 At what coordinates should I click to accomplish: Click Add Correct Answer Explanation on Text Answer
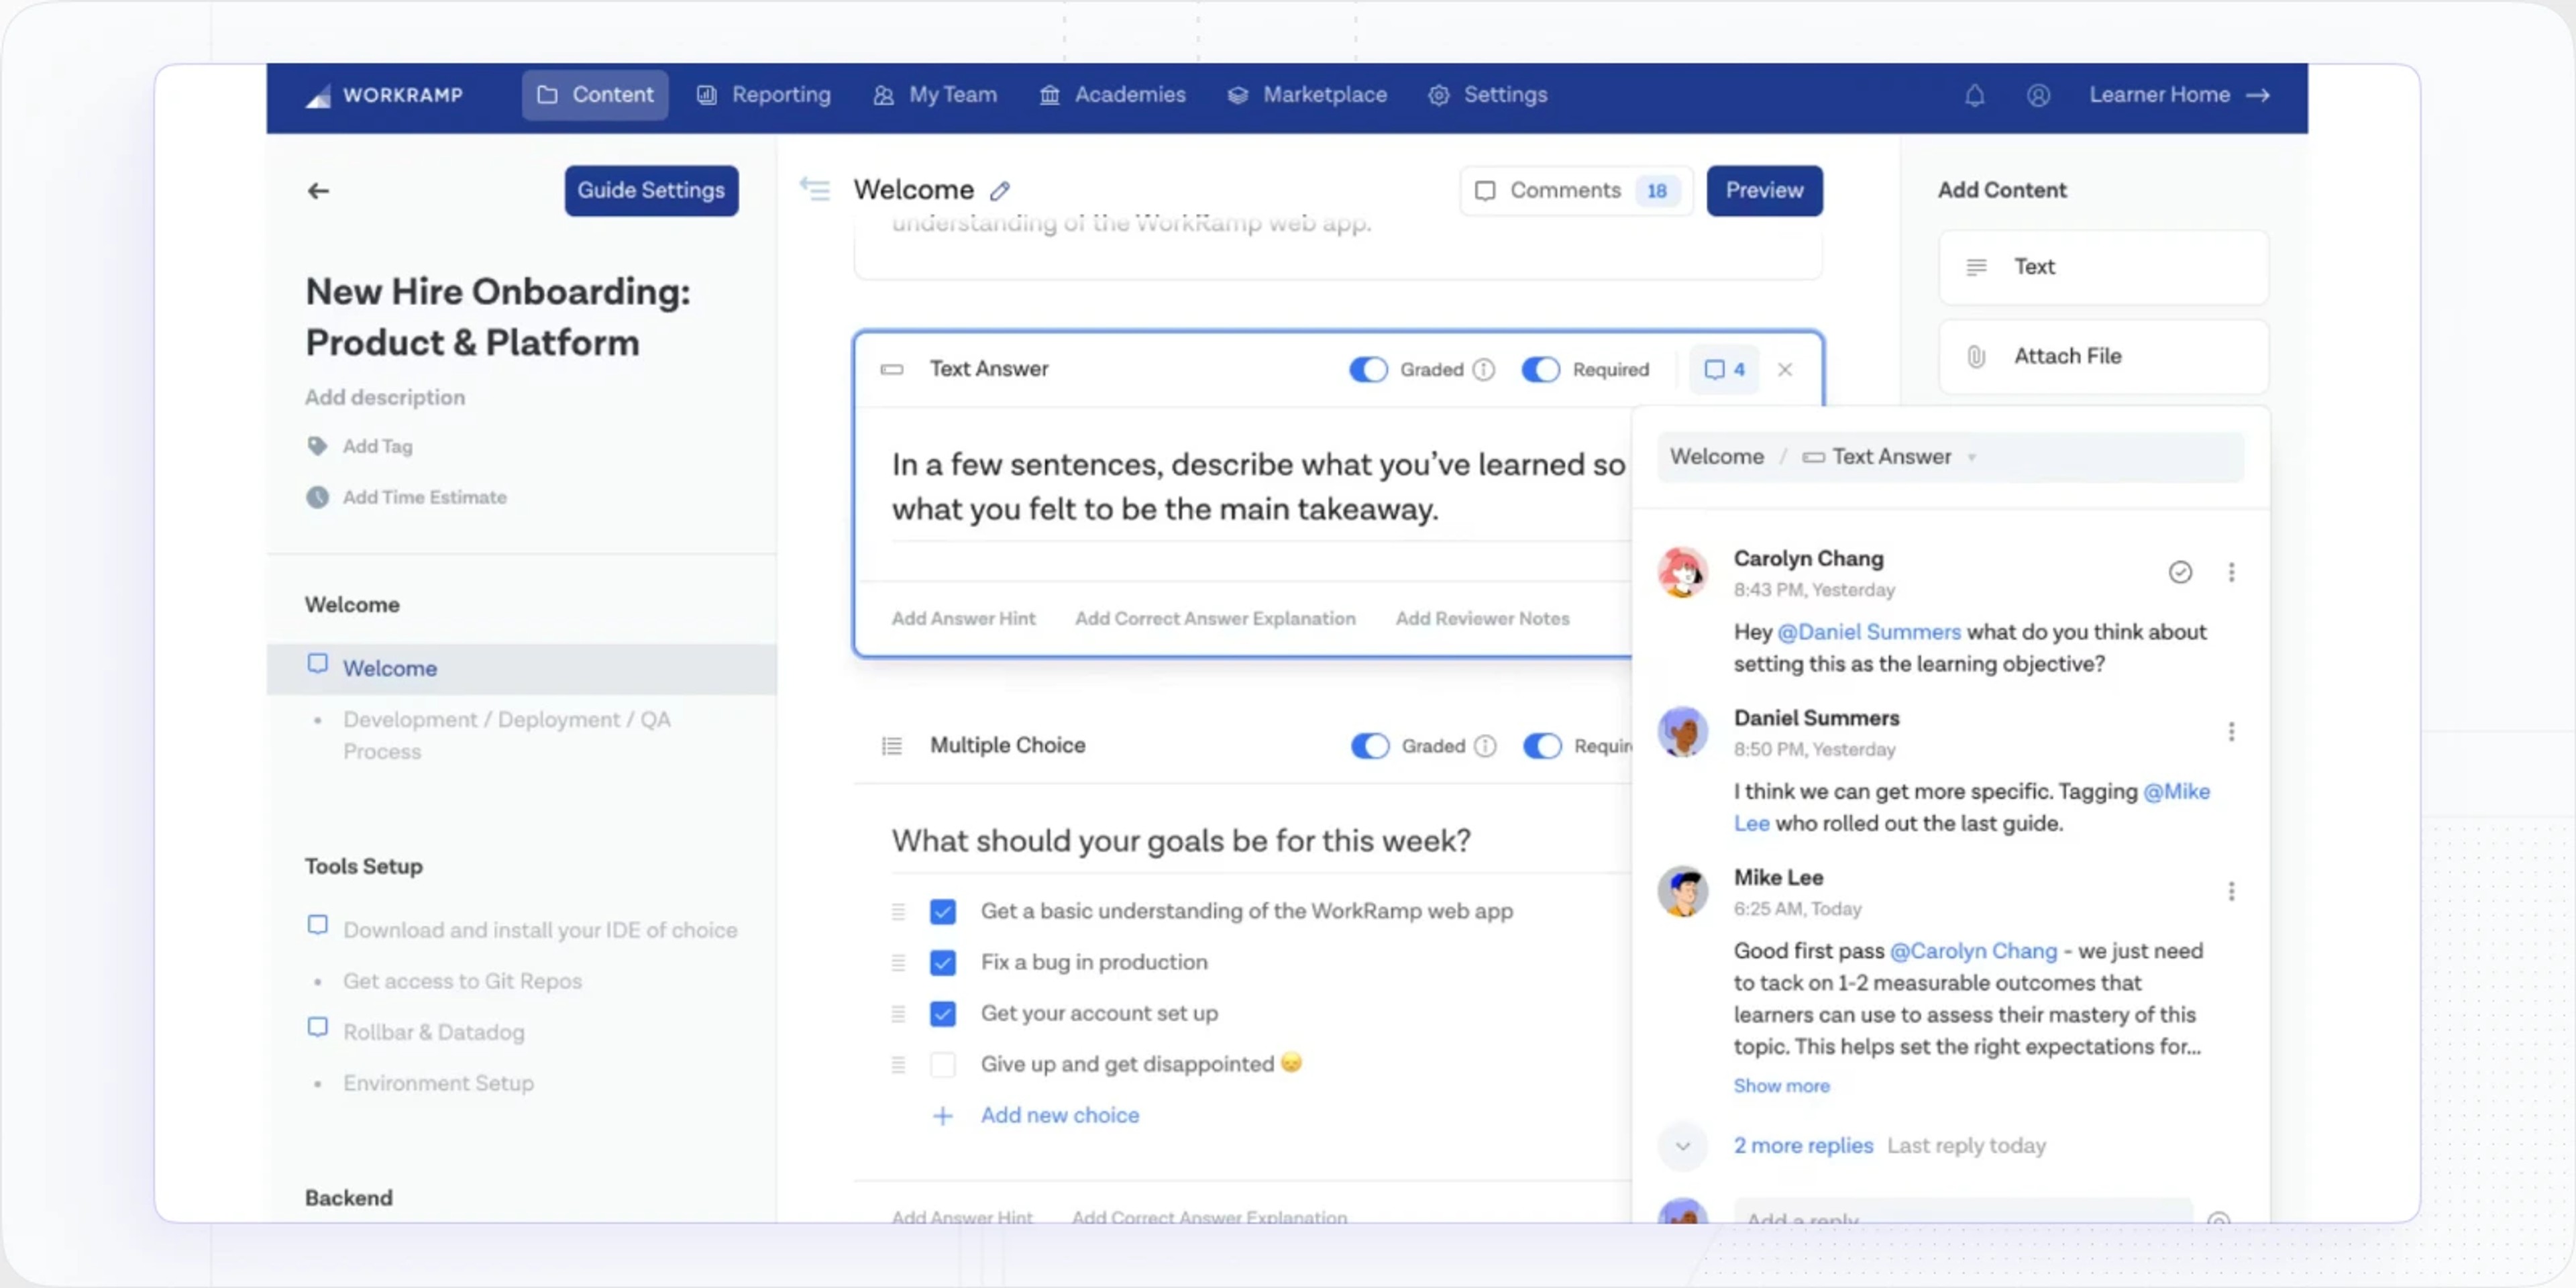(x=1215, y=619)
